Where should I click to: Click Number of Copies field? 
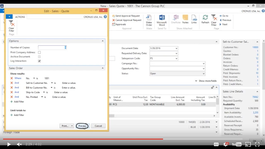[52, 47]
